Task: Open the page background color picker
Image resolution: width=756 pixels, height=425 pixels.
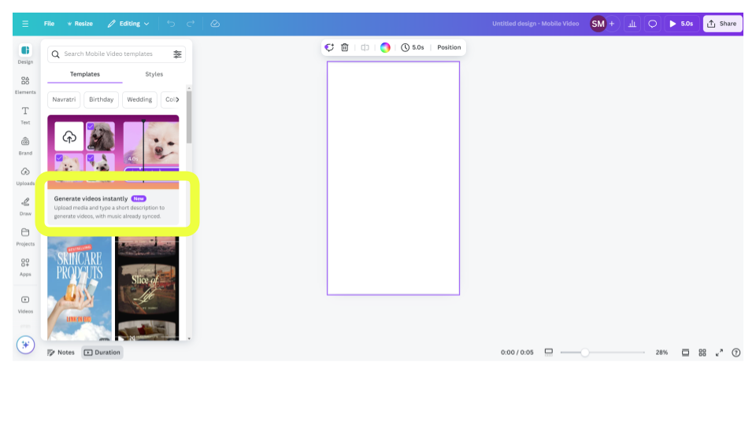Action: pos(385,47)
